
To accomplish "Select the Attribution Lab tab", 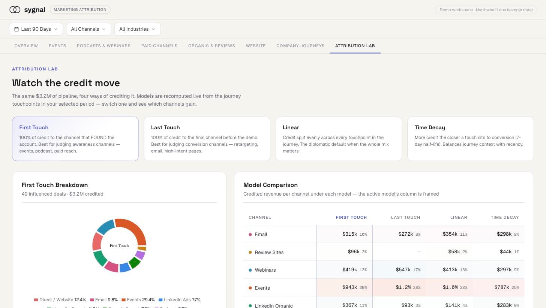I will click(x=355, y=46).
